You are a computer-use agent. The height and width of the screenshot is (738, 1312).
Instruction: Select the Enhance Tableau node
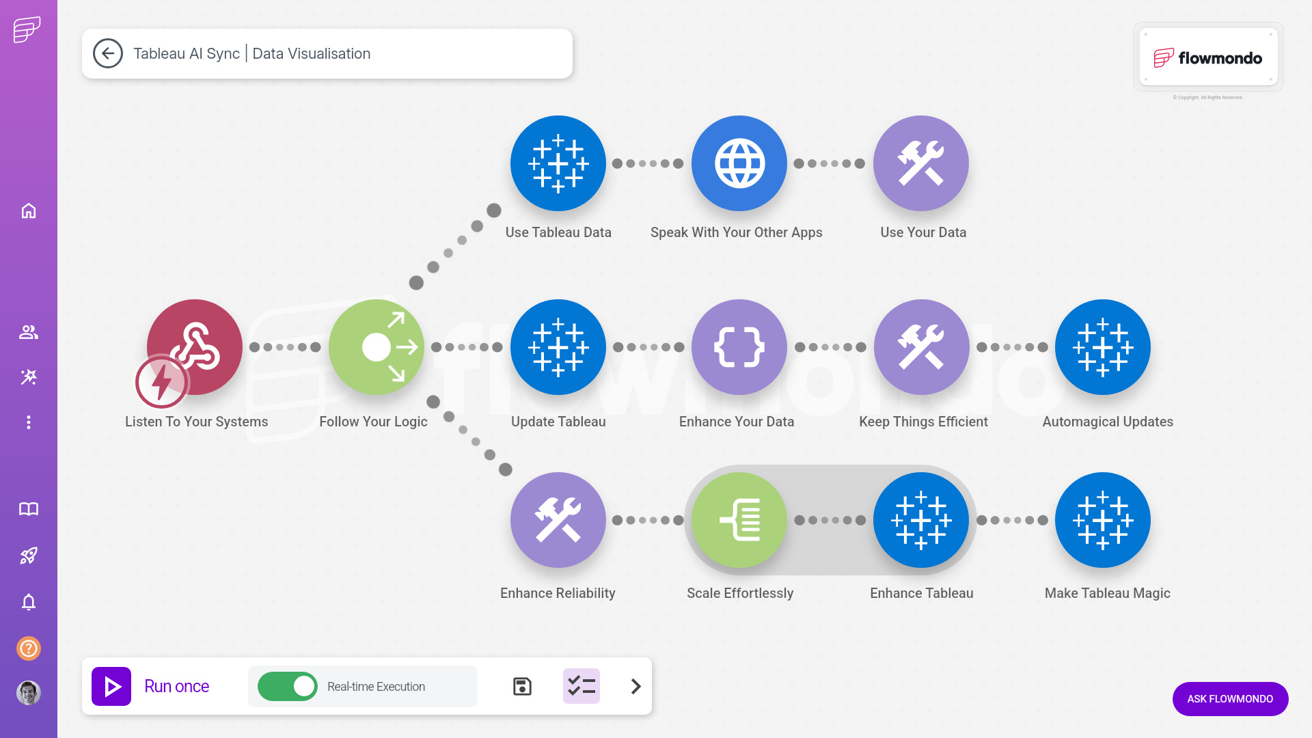point(921,520)
